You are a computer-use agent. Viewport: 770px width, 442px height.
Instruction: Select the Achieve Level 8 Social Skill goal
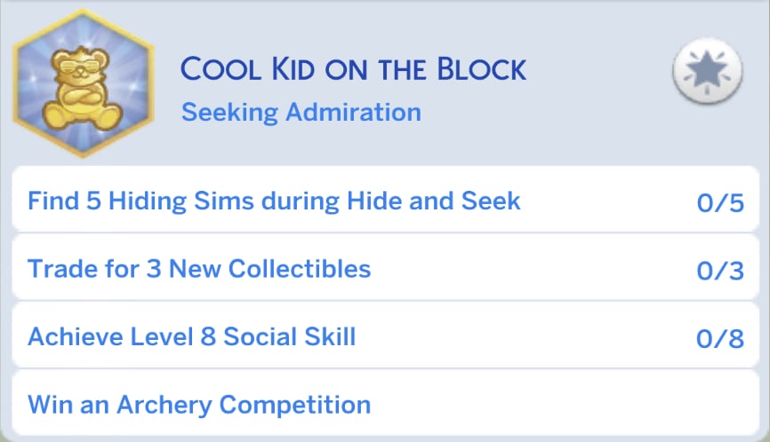pos(192,336)
